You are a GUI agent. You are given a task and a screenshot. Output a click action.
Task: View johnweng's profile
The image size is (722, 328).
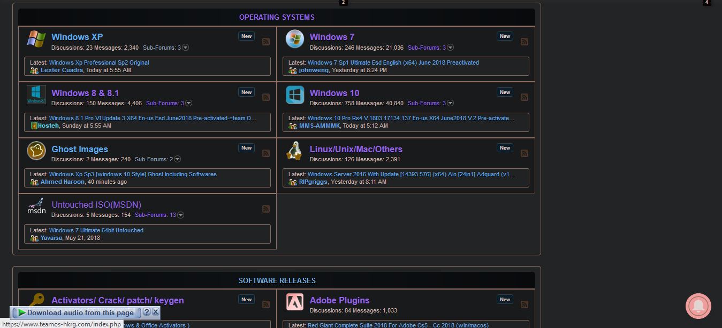pyautogui.click(x=314, y=70)
